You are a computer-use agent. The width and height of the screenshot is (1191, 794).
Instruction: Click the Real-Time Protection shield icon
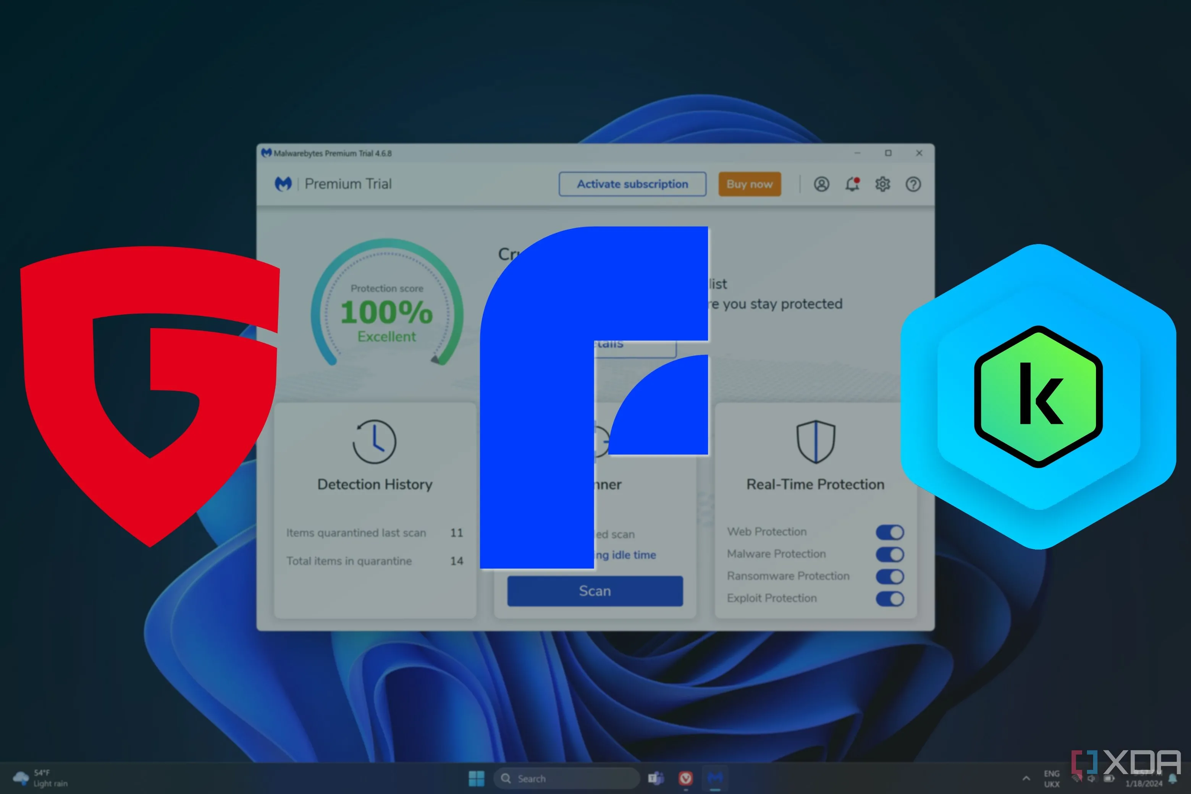(815, 441)
